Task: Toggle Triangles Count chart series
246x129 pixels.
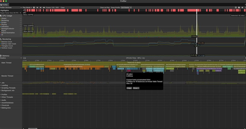Action: click(x=1, y=46)
